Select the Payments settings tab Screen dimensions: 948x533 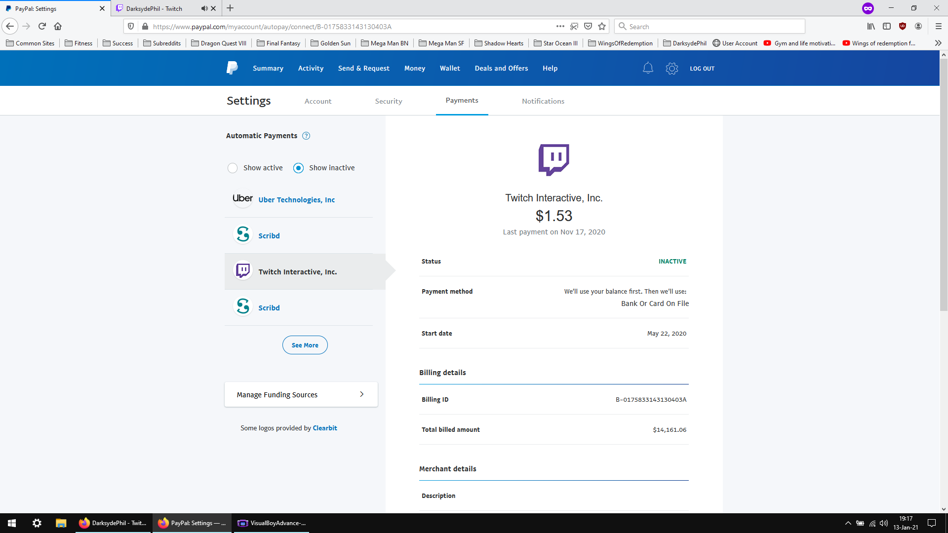(462, 100)
